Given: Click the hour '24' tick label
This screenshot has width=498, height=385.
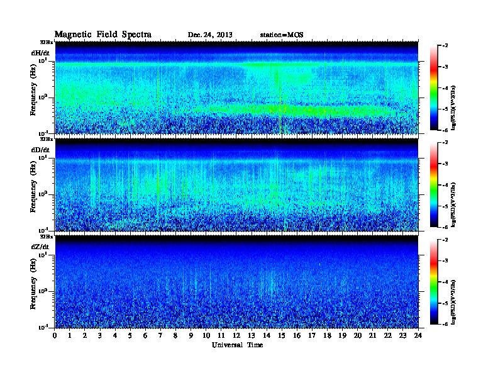Looking at the screenshot, I should coord(418,335).
